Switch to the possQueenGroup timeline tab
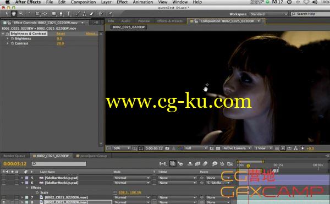 (x=92, y=156)
